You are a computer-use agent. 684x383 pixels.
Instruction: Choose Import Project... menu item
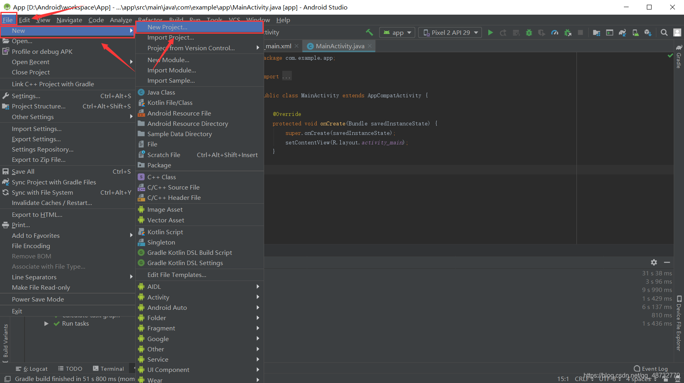200,38
